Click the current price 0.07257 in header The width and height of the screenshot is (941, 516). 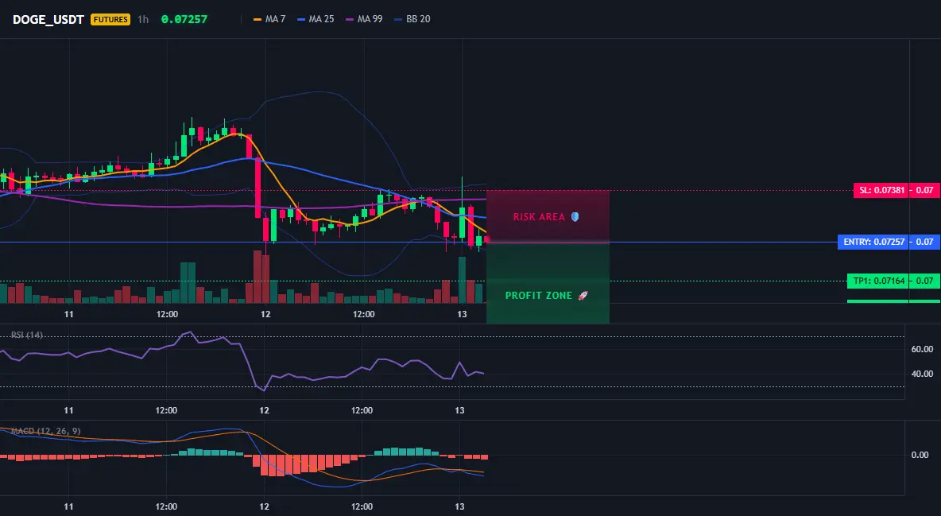click(x=184, y=19)
